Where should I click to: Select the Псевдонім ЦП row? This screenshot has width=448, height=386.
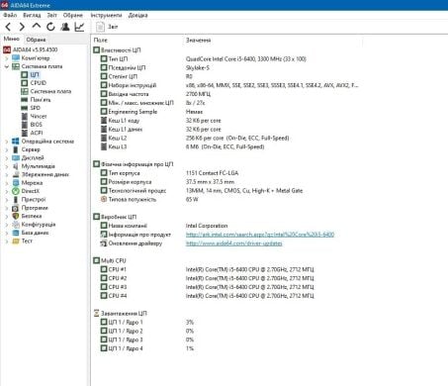(x=227, y=67)
